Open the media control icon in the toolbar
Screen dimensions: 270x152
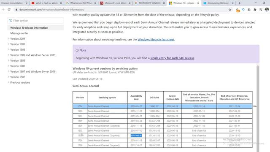click(261, 10)
